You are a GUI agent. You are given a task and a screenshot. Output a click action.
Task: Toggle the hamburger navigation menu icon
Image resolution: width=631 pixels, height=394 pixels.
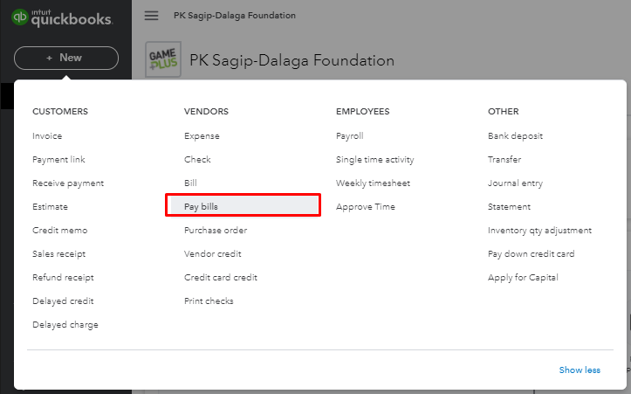tap(152, 16)
